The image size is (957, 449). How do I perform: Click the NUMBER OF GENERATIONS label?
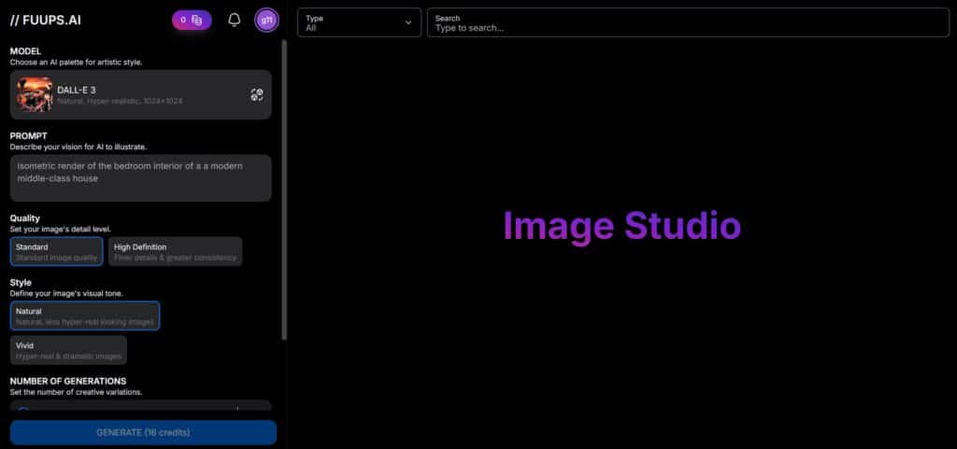[x=68, y=382]
